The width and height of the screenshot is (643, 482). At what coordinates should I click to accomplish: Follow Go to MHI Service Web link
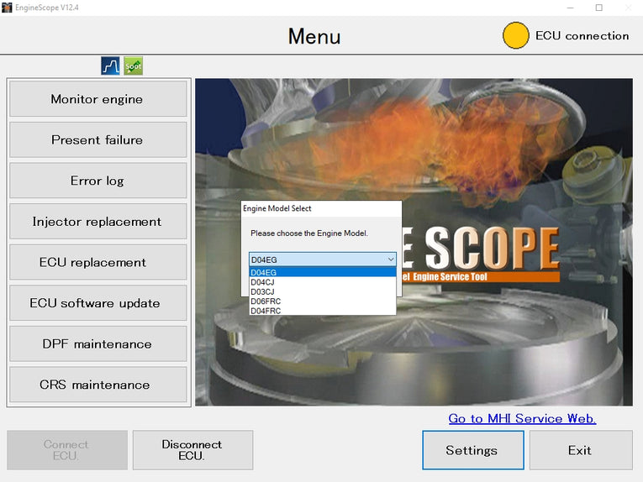click(x=522, y=418)
